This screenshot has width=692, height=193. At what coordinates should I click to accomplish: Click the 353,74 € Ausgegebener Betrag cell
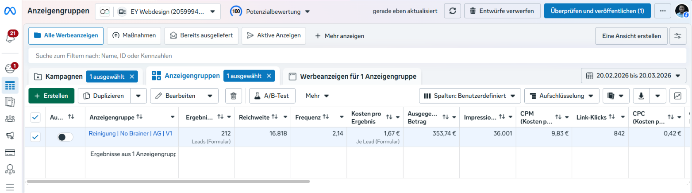pyautogui.click(x=431, y=137)
